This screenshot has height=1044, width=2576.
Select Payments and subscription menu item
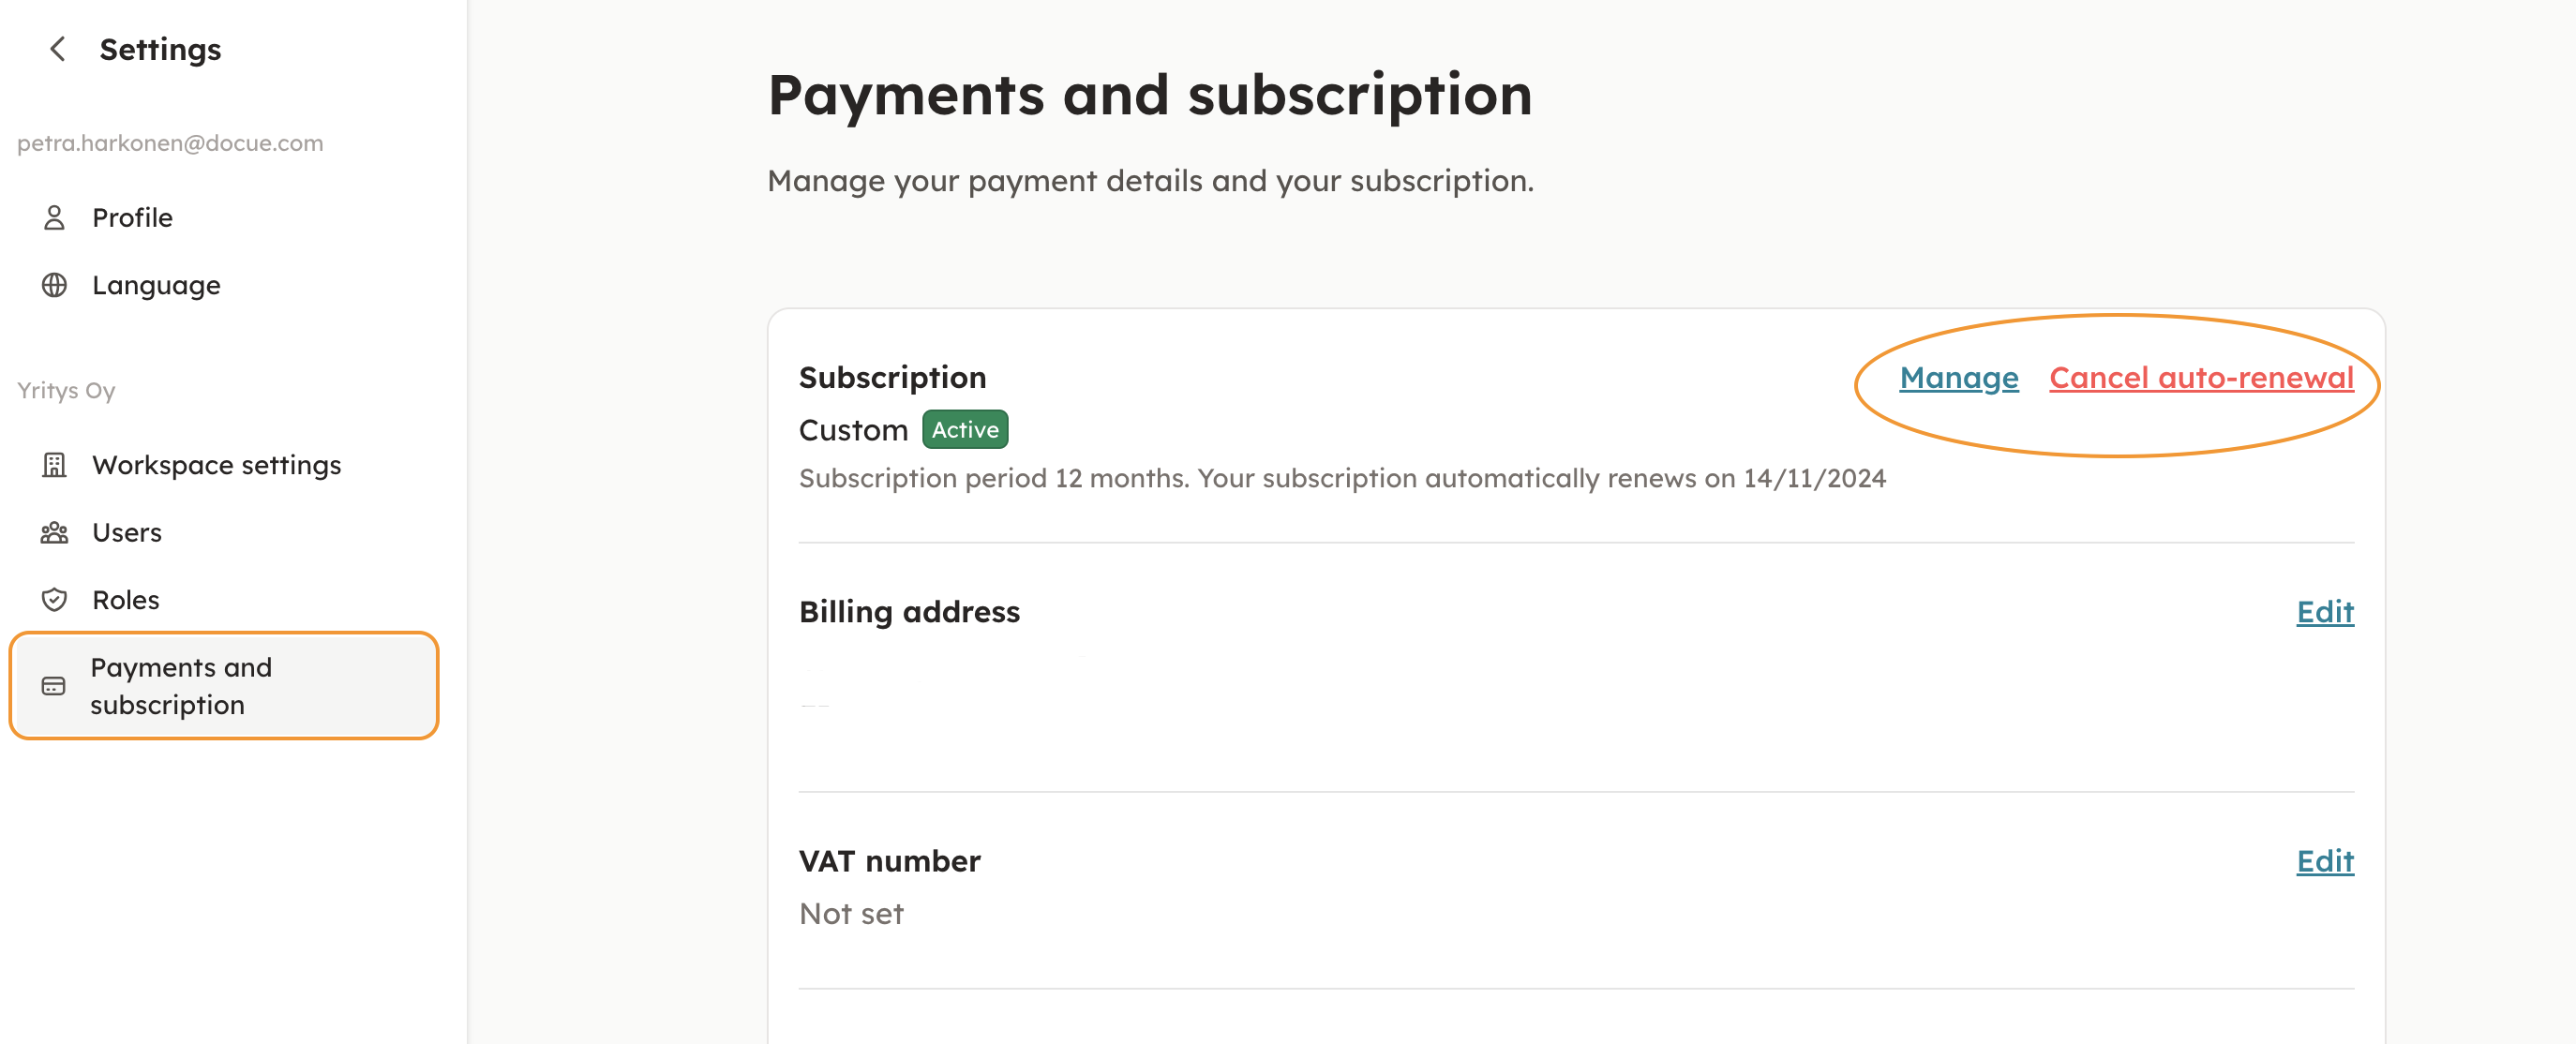tap(181, 686)
